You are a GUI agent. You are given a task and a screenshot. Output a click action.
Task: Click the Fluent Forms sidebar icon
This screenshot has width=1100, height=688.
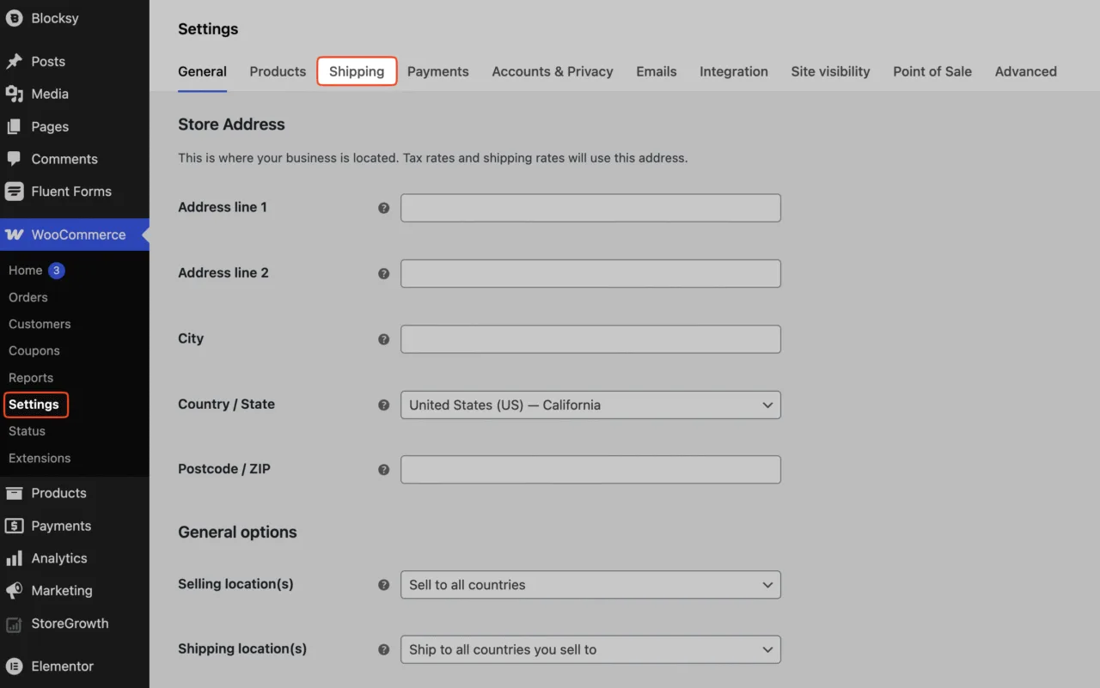click(x=14, y=192)
